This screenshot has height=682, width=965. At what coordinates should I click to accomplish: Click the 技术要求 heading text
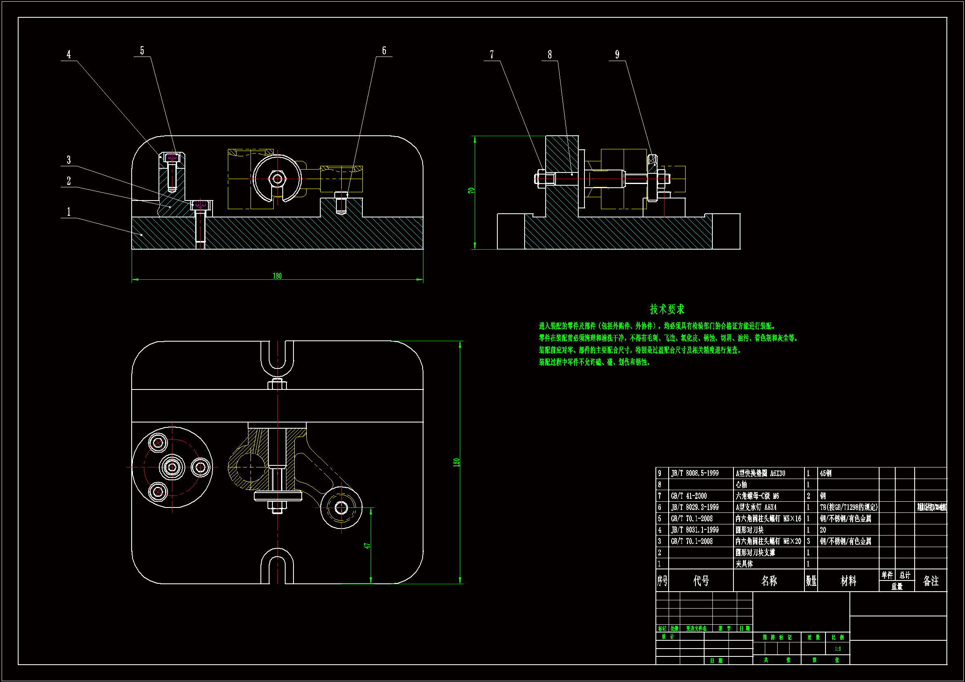[x=667, y=309]
